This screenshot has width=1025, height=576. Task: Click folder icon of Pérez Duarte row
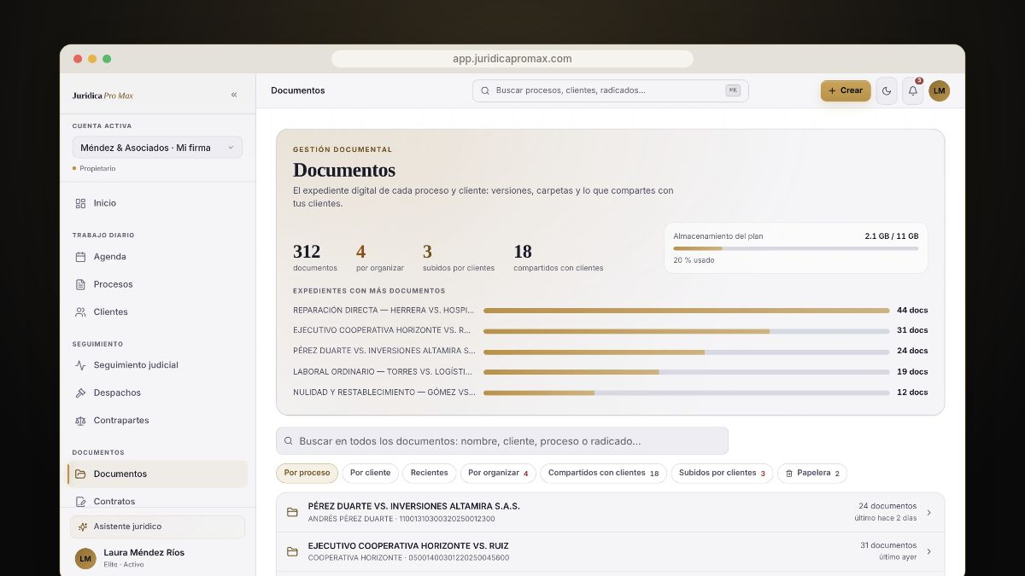[292, 512]
